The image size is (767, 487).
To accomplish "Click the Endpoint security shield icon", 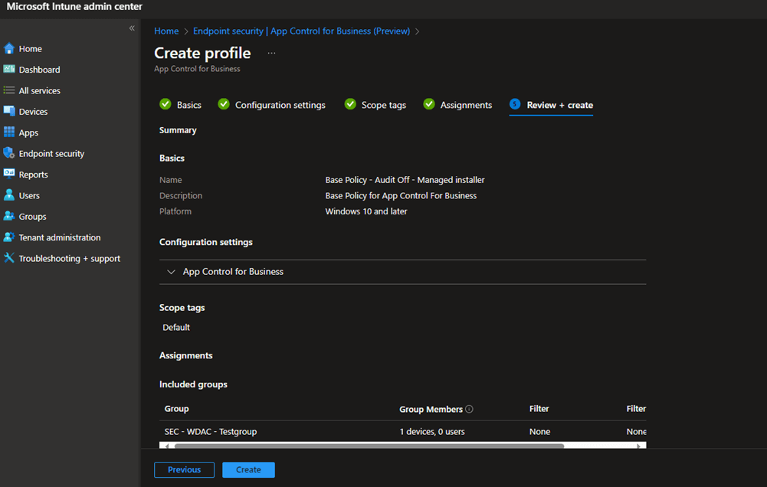I will tap(8, 153).
